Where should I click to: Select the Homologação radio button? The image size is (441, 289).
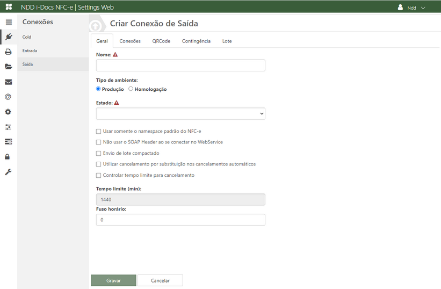(131, 89)
